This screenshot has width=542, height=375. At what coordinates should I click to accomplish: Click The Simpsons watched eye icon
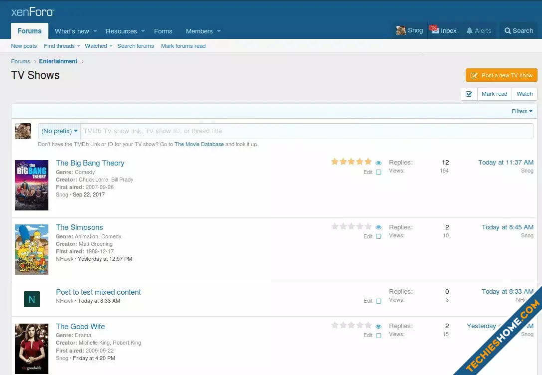378,227
